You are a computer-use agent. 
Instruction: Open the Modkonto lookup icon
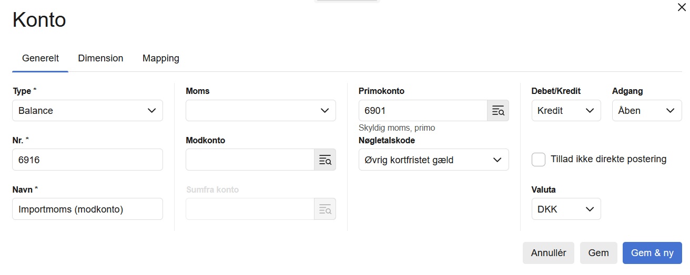coord(325,160)
